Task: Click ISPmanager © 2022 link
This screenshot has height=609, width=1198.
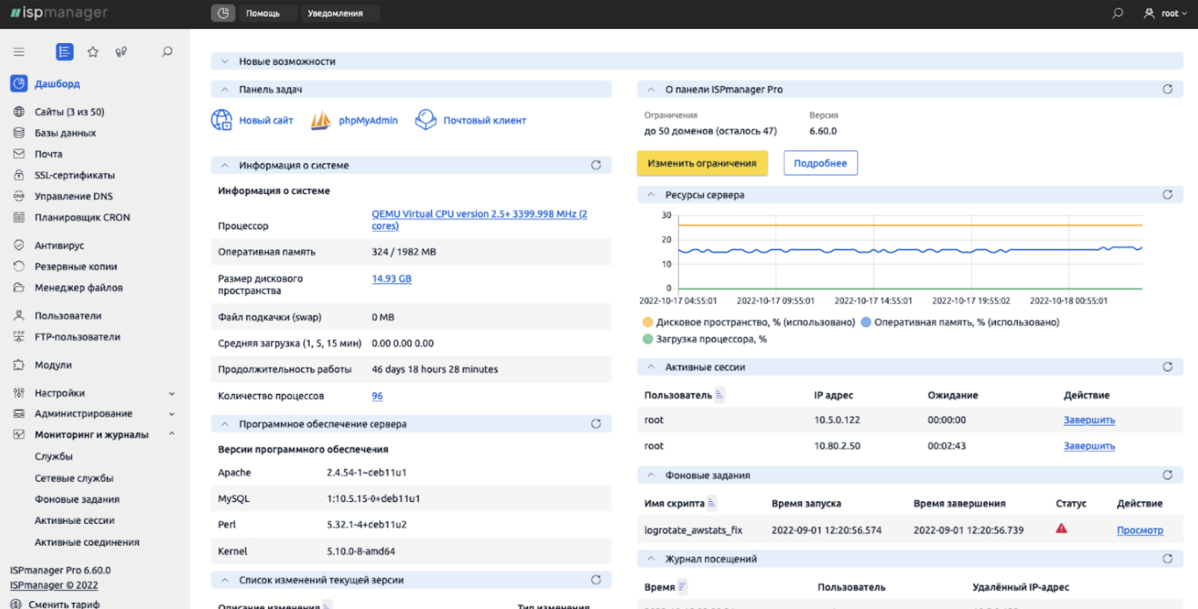Action: [54, 585]
